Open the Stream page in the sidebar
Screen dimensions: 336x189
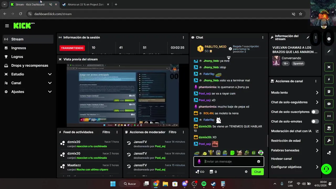tap(28, 39)
